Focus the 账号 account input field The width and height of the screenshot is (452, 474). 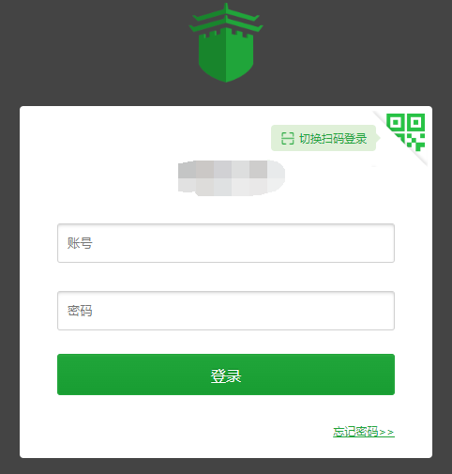pyautogui.click(x=226, y=243)
